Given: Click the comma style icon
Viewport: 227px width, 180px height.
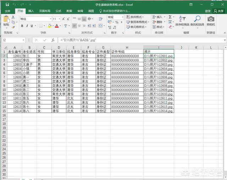Looking at the screenshot, I should 122,22.
